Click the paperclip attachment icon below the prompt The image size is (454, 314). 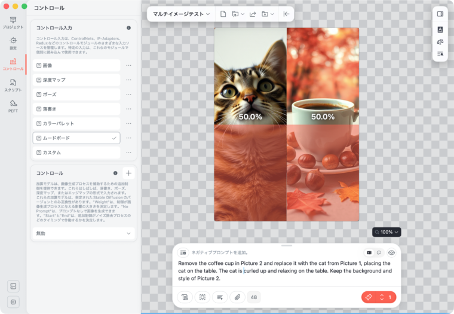tap(237, 297)
